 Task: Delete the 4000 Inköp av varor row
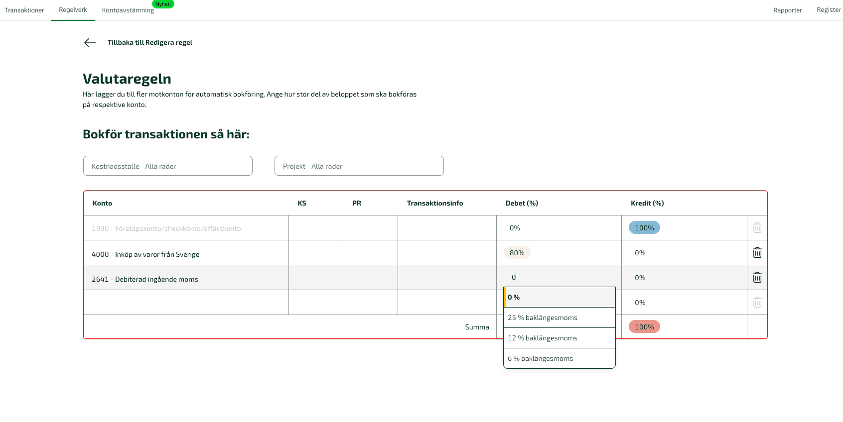[757, 253]
